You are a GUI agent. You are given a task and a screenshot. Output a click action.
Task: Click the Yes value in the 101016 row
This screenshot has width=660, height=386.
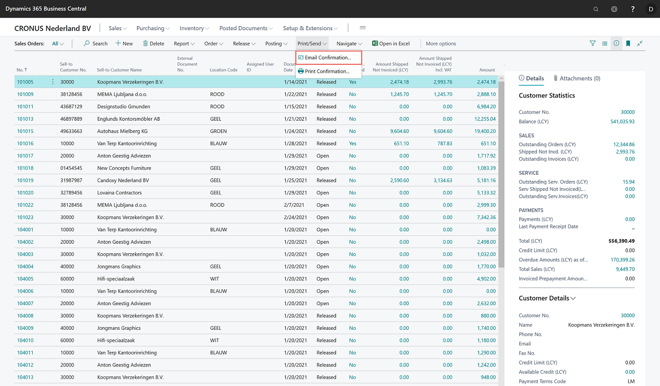353,144
